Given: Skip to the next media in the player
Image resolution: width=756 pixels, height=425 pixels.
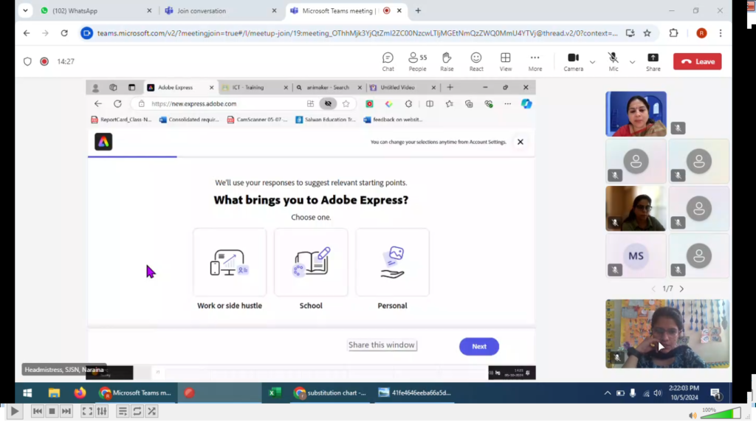Looking at the screenshot, I should 66,412.
